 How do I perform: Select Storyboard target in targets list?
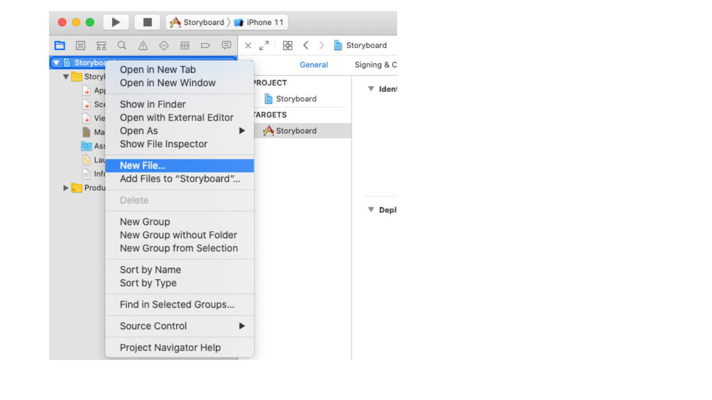click(x=296, y=131)
